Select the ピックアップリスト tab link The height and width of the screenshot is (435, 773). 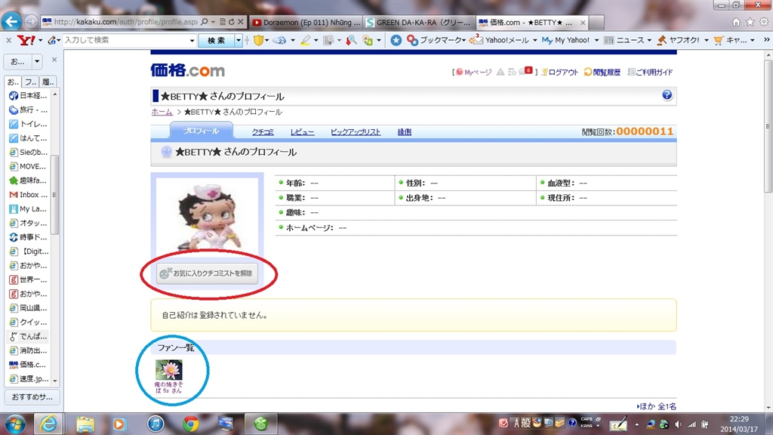[356, 131]
